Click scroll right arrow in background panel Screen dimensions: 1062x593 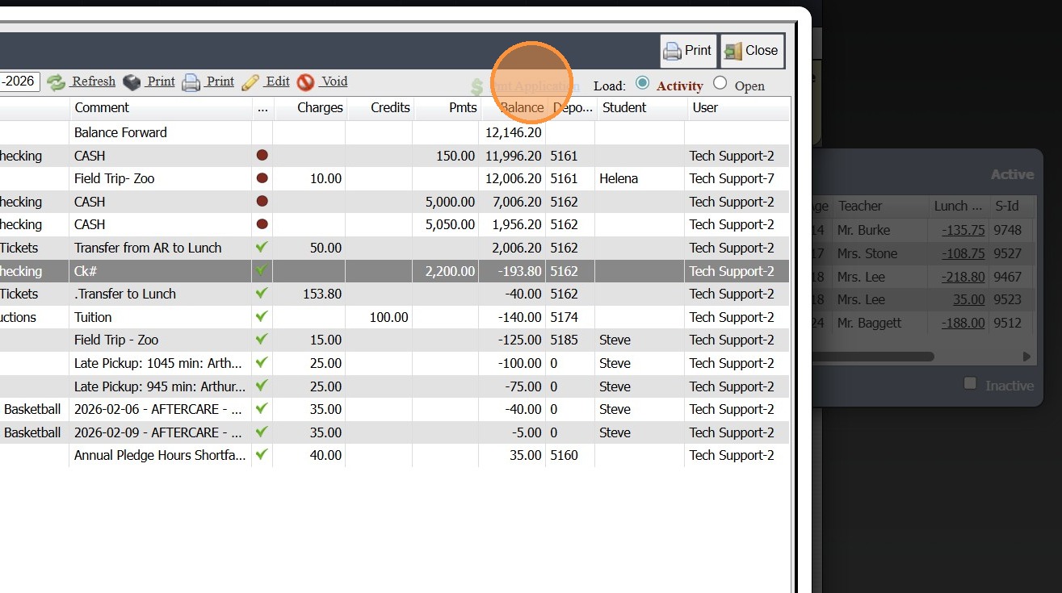click(x=1026, y=356)
